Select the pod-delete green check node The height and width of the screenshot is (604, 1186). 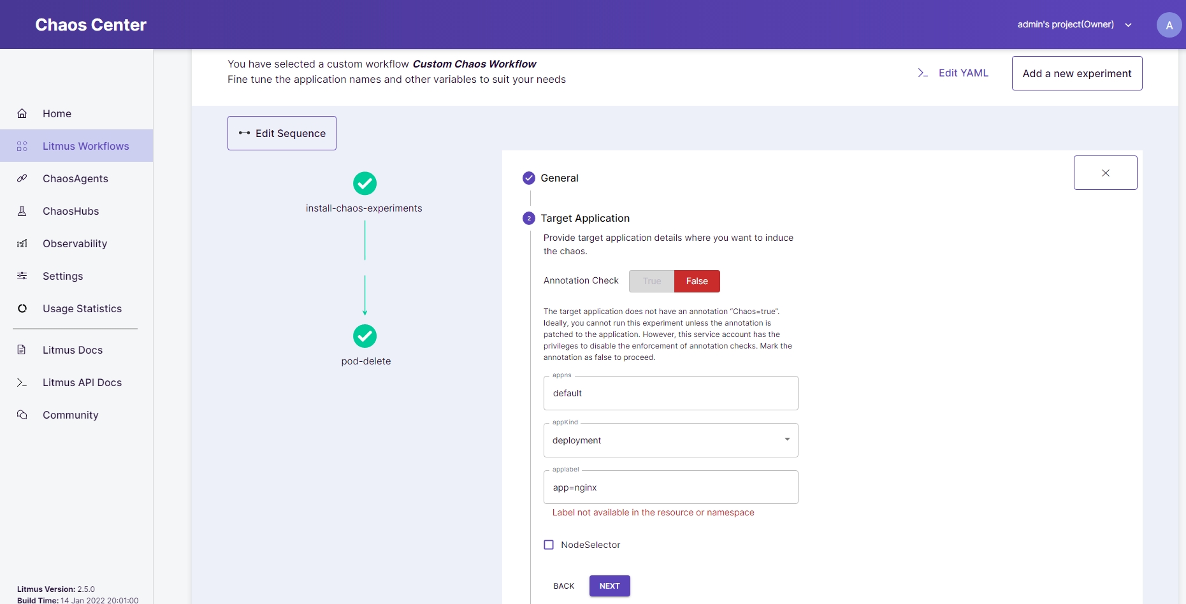pyautogui.click(x=365, y=336)
